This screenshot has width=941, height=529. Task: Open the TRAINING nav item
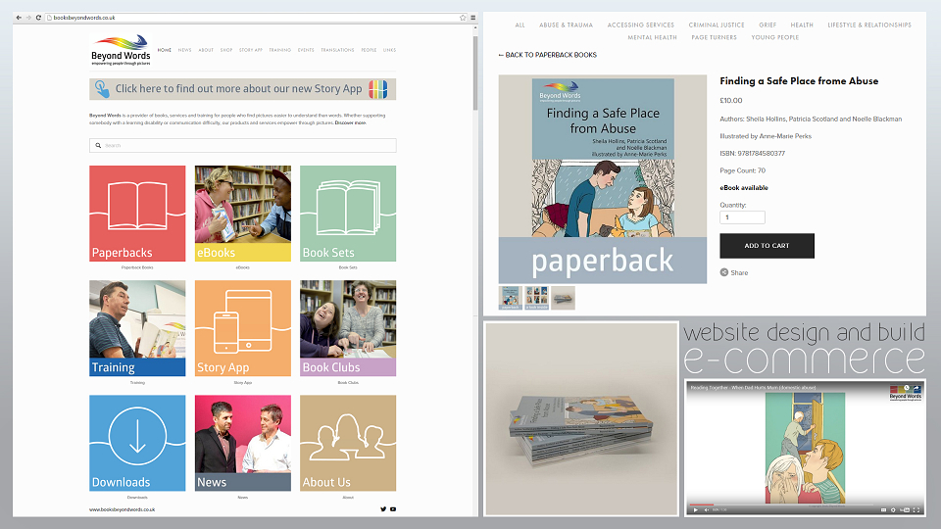[x=279, y=50]
